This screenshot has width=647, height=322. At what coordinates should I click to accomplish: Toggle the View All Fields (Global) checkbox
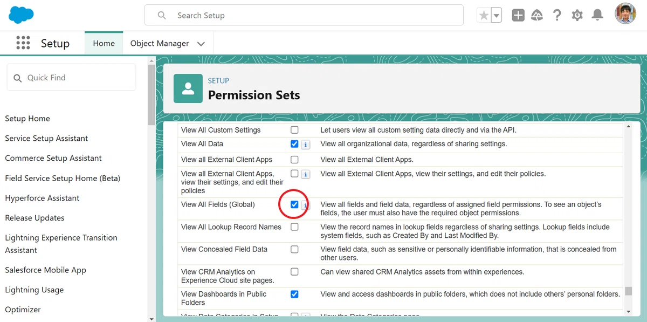(294, 204)
